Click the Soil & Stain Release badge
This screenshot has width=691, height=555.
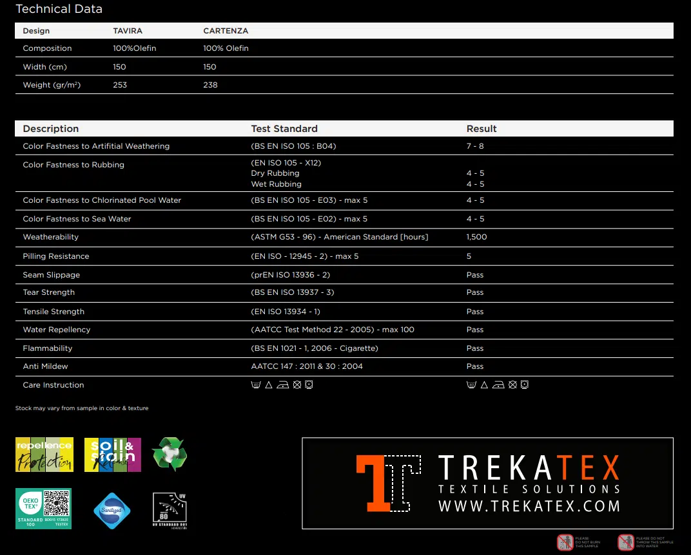pos(112,455)
